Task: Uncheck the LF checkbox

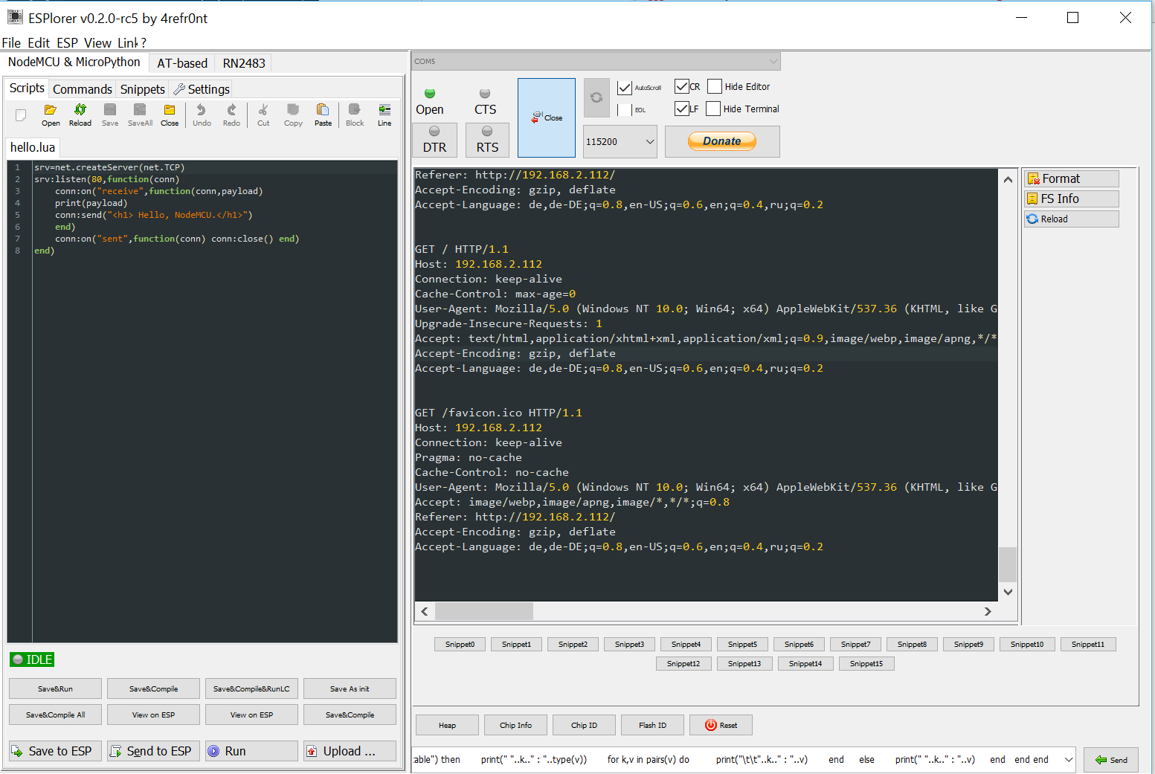Action: tap(681, 109)
